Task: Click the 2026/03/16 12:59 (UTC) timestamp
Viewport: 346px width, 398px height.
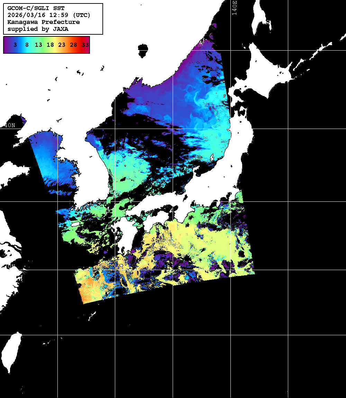Action: coord(49,15)
